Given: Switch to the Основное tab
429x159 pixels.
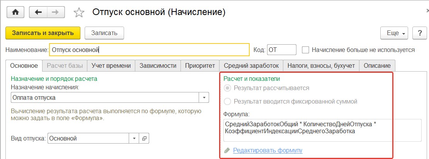Looking at the screenshot, I should point(24,65).
